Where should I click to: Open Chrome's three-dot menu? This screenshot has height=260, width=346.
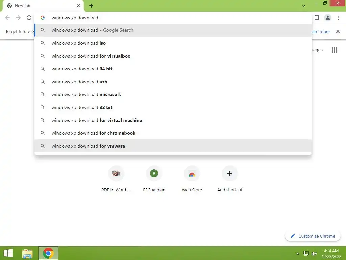[x=339, y=18]
